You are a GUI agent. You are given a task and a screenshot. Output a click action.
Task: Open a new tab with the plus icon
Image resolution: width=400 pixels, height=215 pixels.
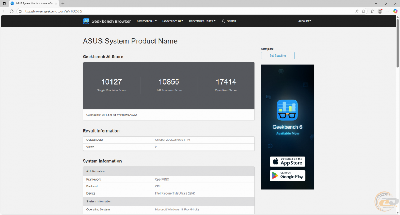point(63,3)
